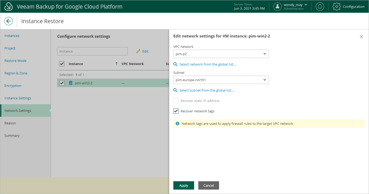The height and width of the screenshot is (194, 369).
Task: Go to the Instance Settings step
Action: [18, 98]
